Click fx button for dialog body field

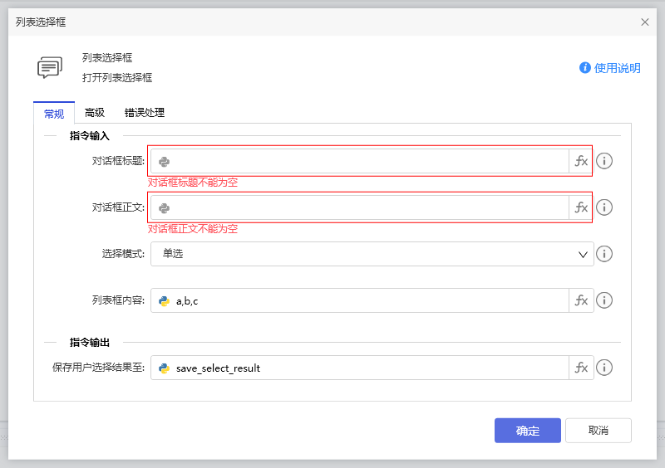[x=581, y=207]
